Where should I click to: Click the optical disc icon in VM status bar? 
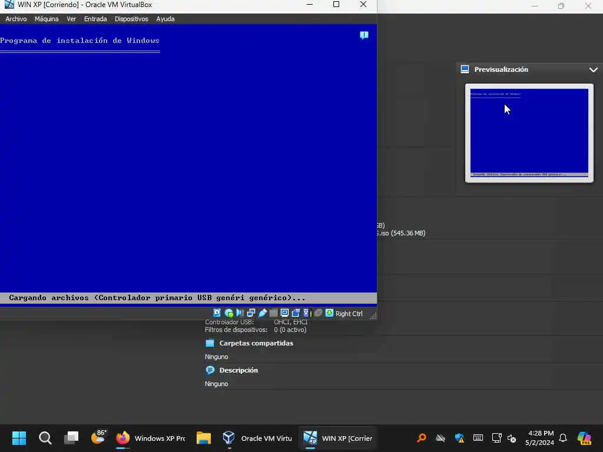[229, 313]
